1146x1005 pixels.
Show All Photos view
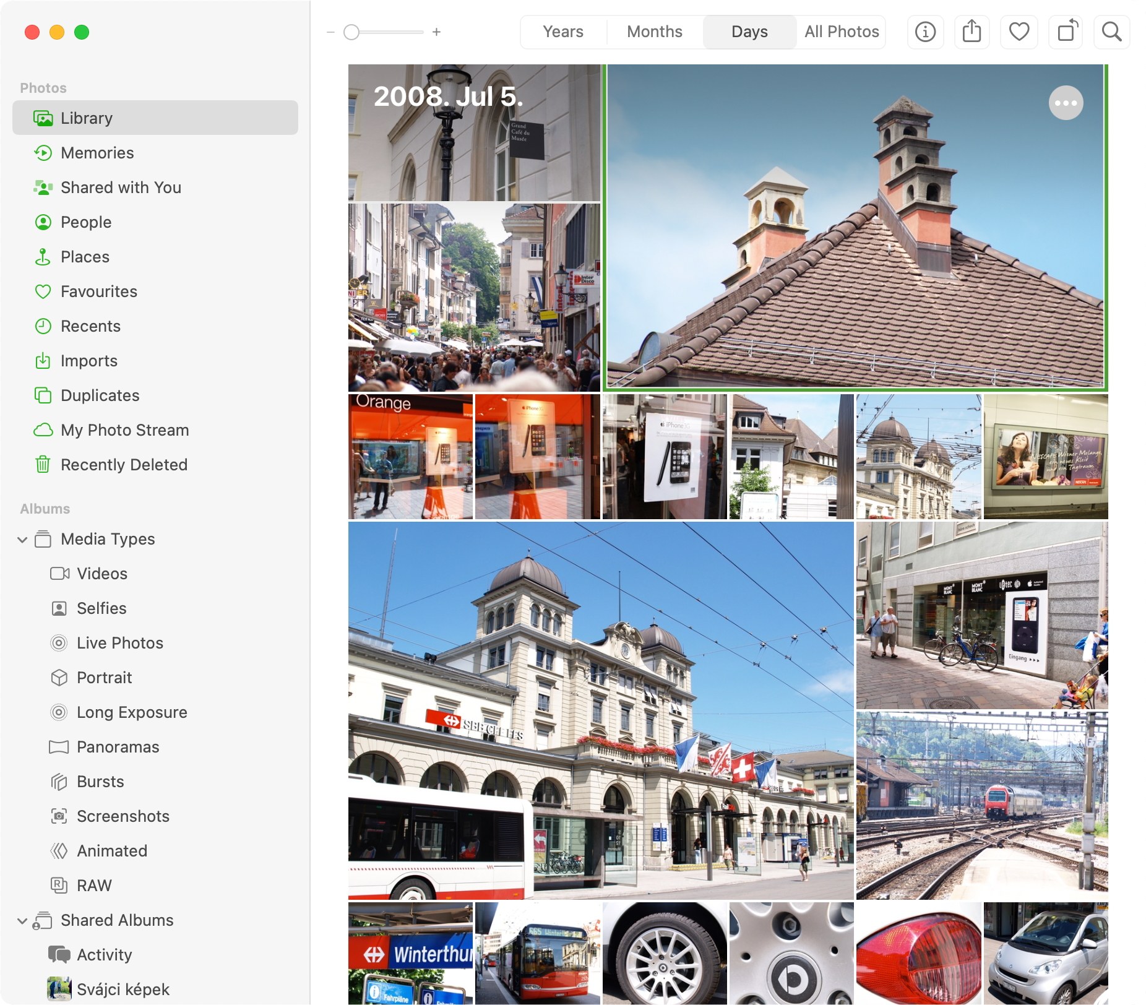(x=842, y=32)
